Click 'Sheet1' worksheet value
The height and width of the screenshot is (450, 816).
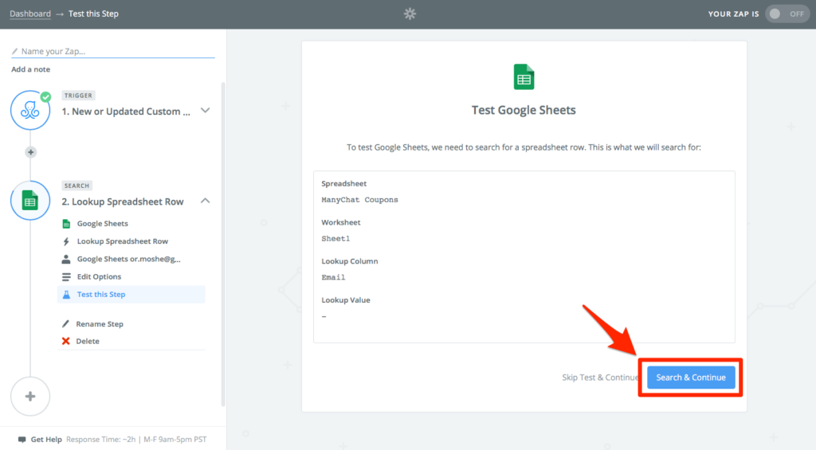(335, 239)
